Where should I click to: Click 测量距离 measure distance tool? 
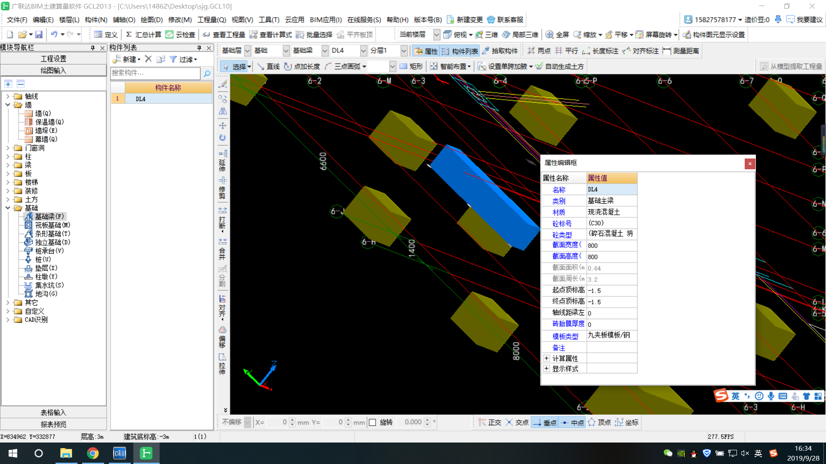[681, 51]
